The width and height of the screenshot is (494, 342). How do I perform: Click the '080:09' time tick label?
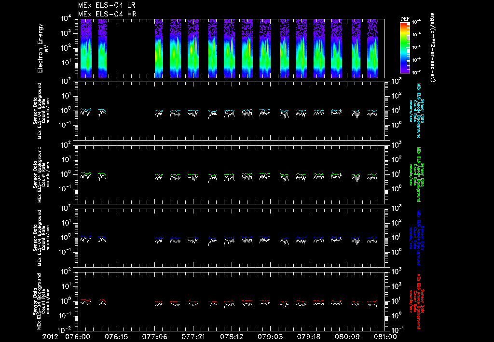pos(347,337)
